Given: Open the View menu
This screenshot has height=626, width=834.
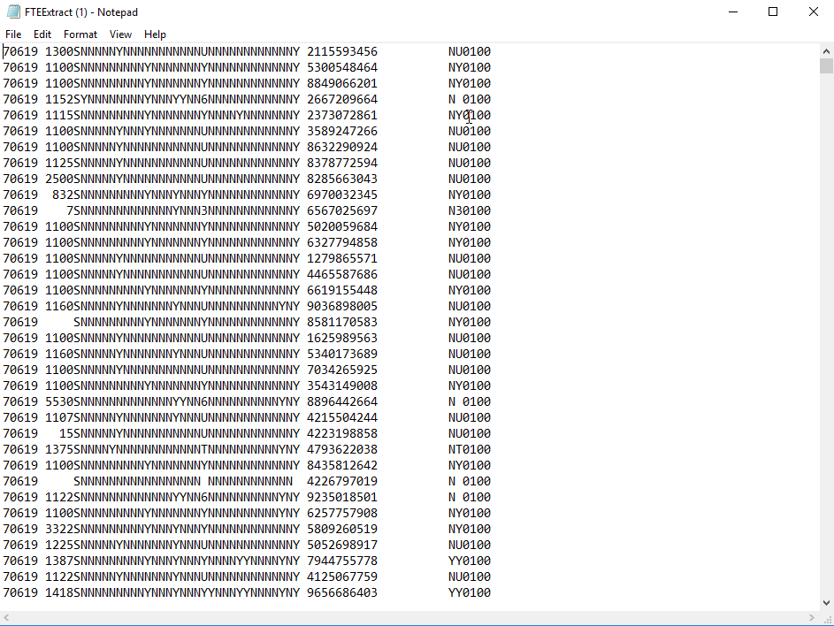Looking at the screenshot, I should (x=121, y=34).
